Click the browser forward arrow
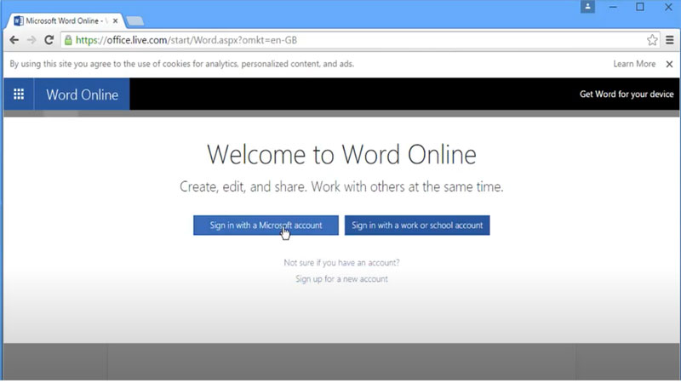The height and width of the screenshot is (383, 681). [x=31, y=40]
